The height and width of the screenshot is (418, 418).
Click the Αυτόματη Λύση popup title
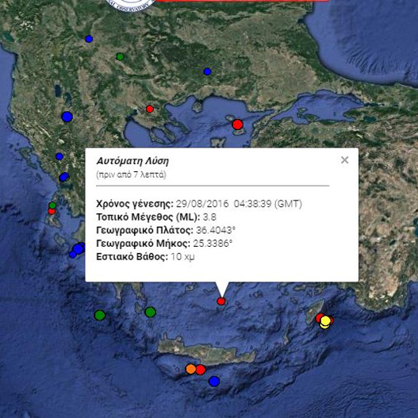tap(132, 161)
